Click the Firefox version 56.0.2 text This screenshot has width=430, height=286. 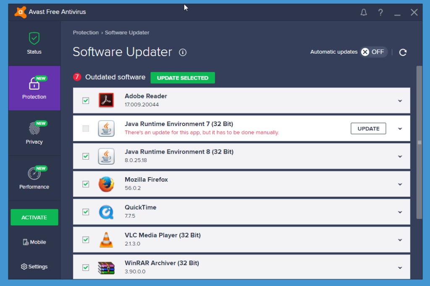click(133, 188)
